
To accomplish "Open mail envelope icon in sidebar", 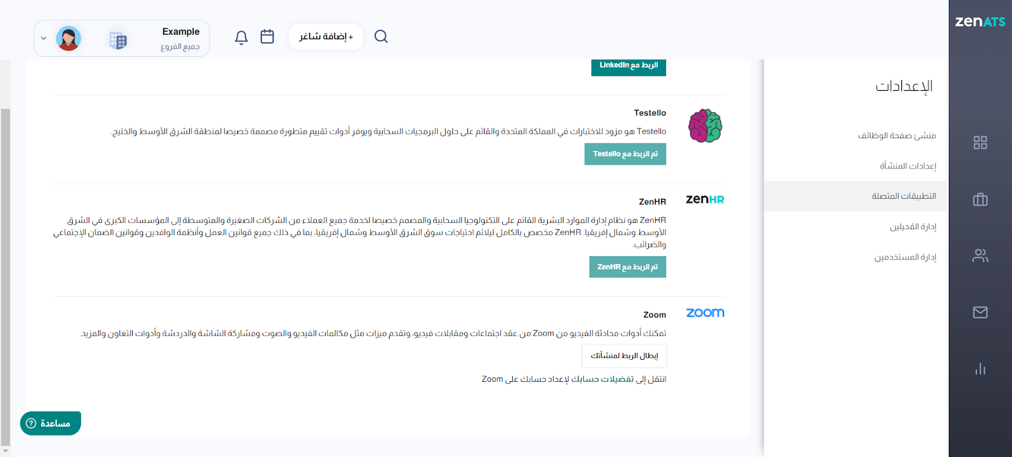I will (x=980, y=312).
